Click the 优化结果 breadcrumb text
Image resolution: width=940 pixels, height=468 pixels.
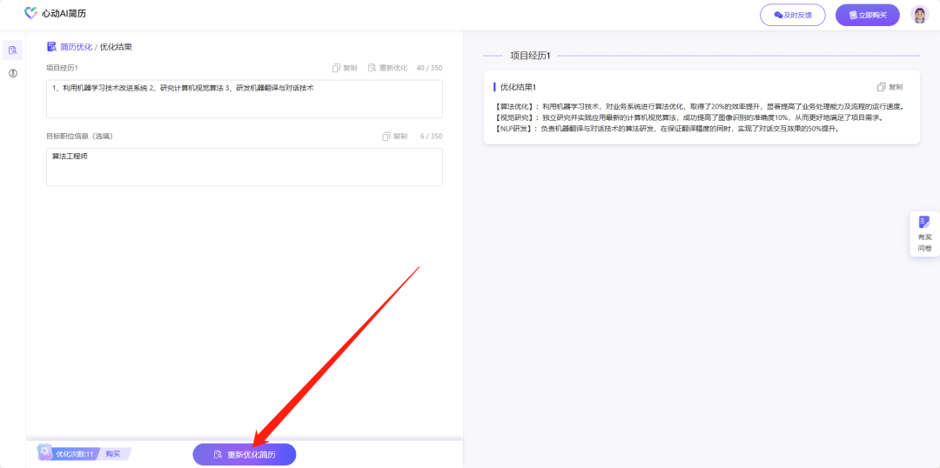116,47
